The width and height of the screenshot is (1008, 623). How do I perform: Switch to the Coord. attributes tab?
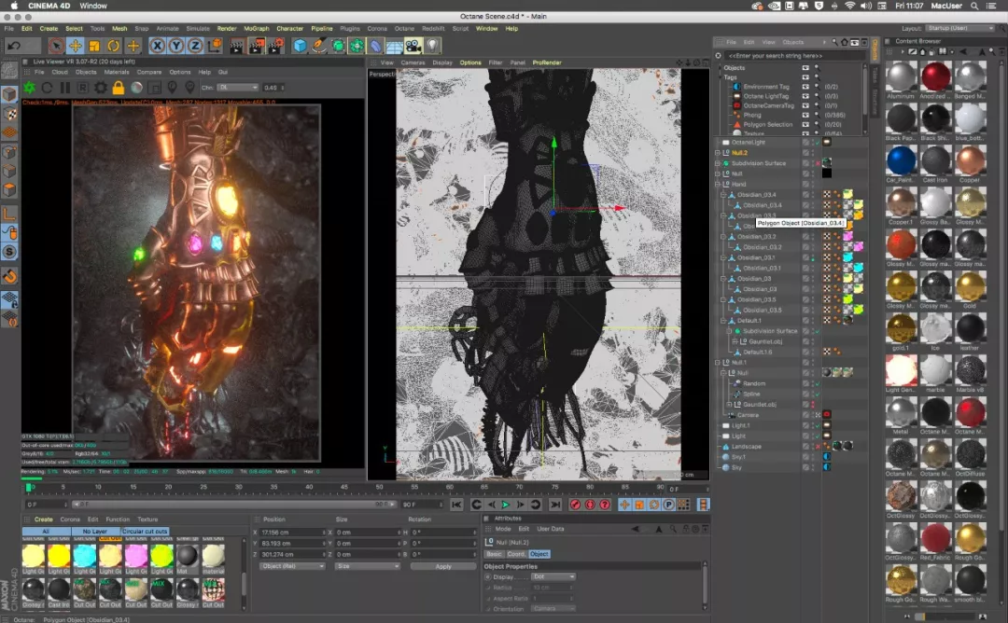[516, 554]
